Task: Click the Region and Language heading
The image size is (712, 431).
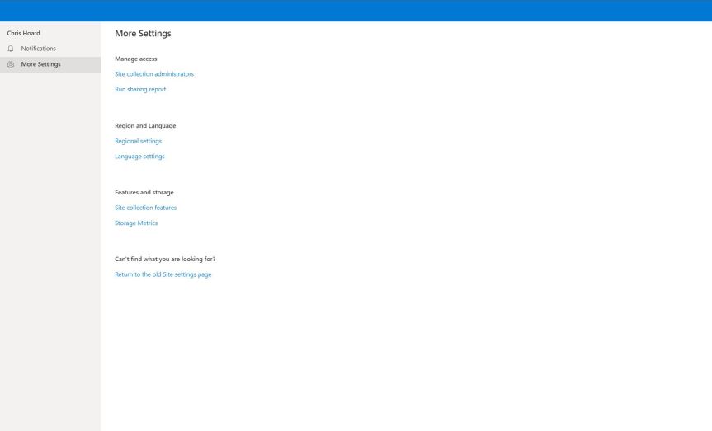Action: [145, 126]
